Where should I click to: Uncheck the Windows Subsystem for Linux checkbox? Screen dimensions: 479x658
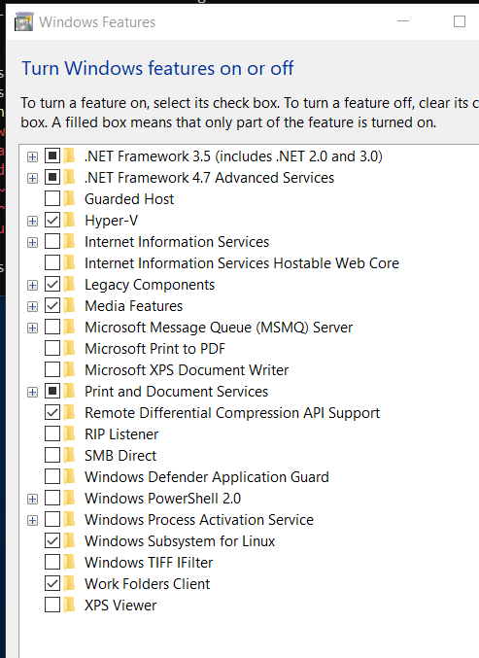point(52,540)
